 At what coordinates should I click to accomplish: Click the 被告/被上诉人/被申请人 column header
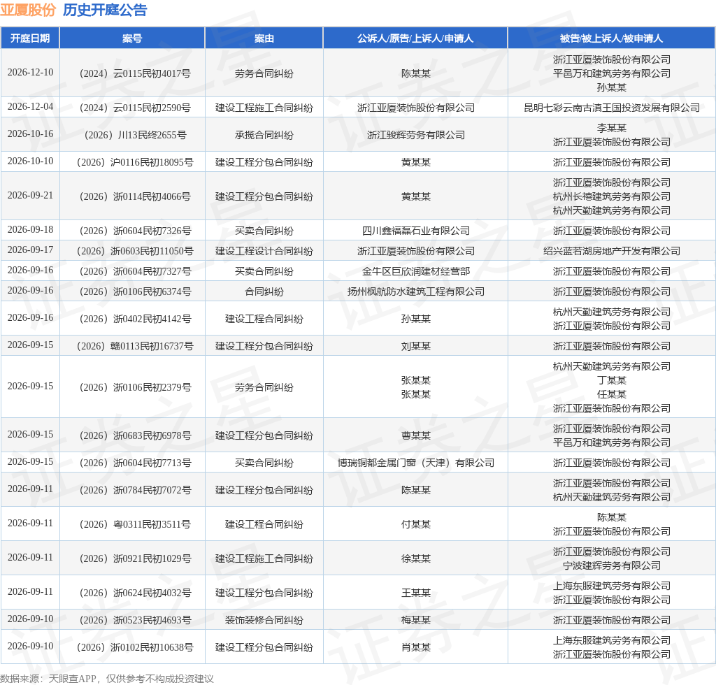point(611,38)
